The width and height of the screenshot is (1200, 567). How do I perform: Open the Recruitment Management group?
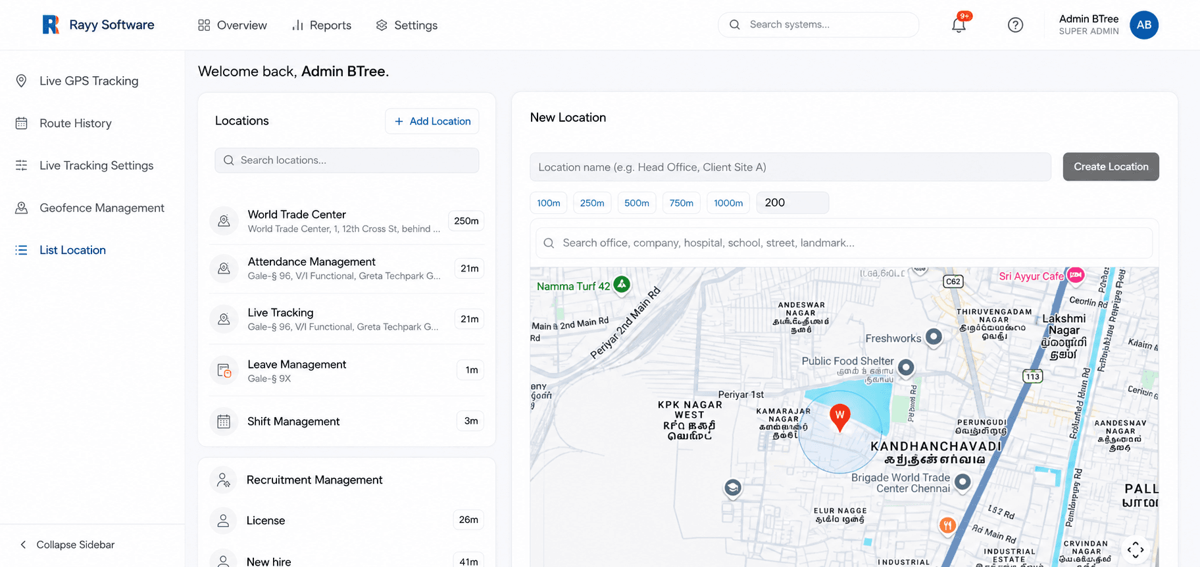tap(347, 480)
